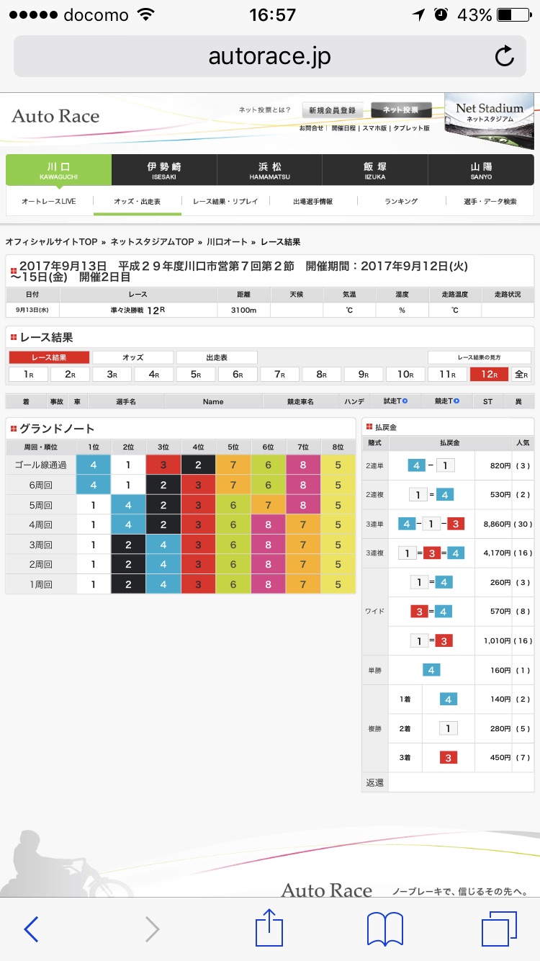Select race 1R button
Image resolution: width=540 pixels, height=961 pixels.
click(x=28, y=375)
